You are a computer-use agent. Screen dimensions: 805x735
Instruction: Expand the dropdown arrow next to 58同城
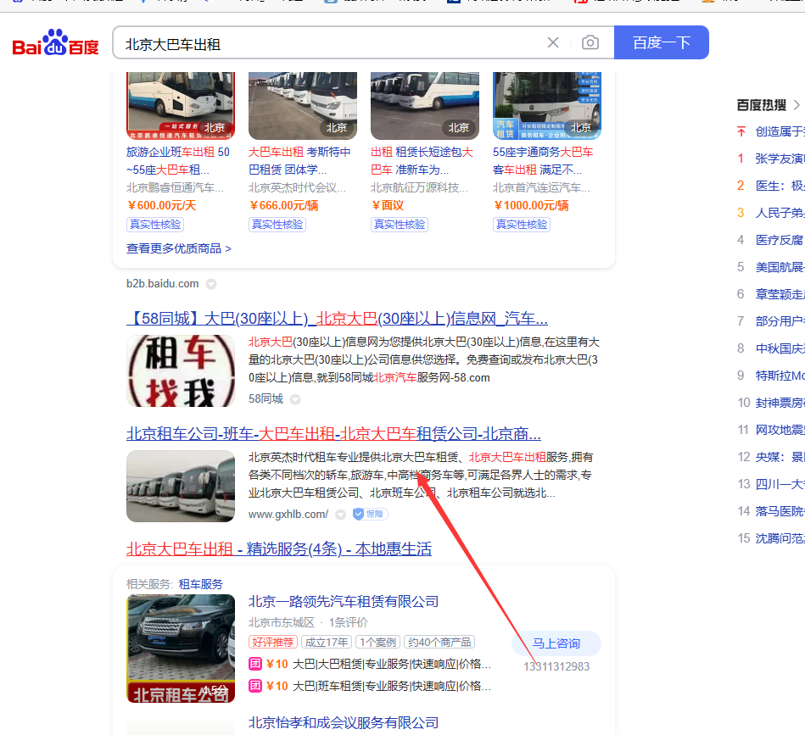(x=295, y=399)
